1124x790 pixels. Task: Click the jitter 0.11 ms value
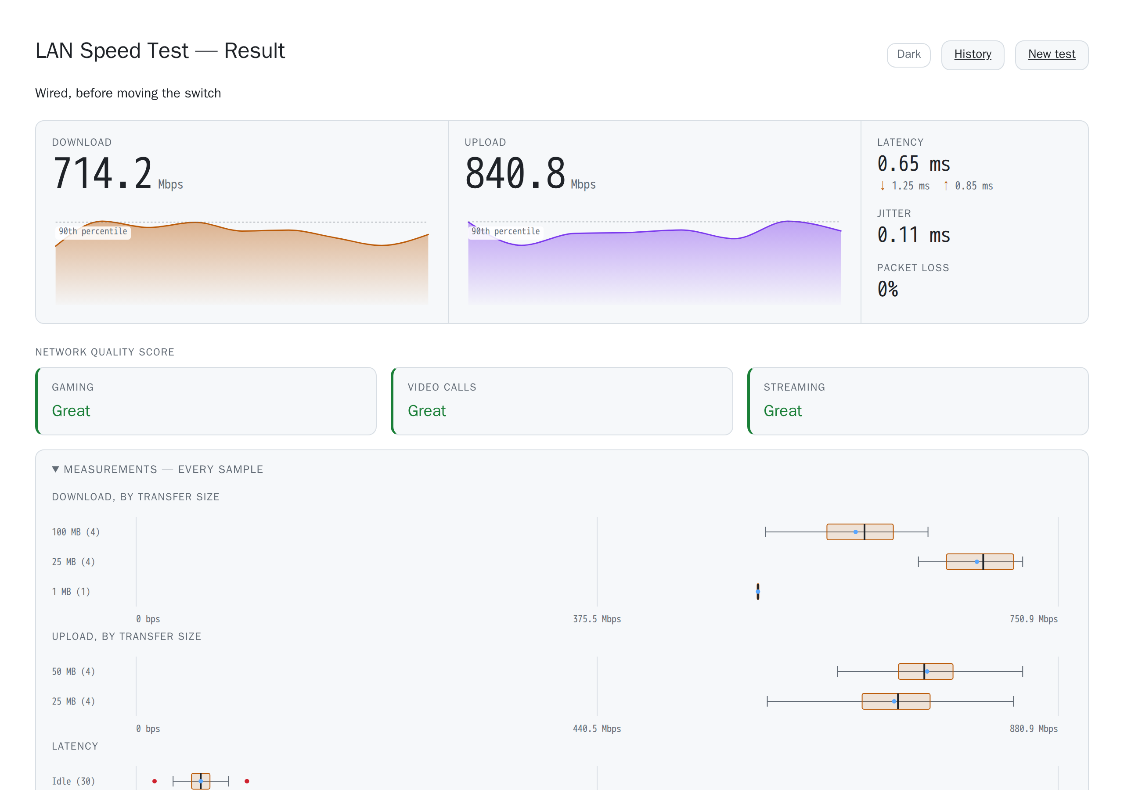pos(914,235)
